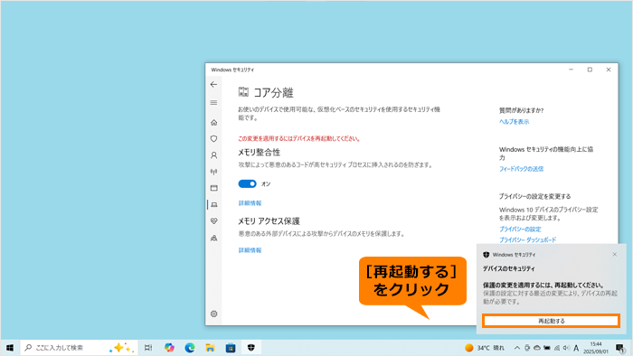
Task: Click the battery tray icon
Action: pyautogui.click(x=547, y=348)
